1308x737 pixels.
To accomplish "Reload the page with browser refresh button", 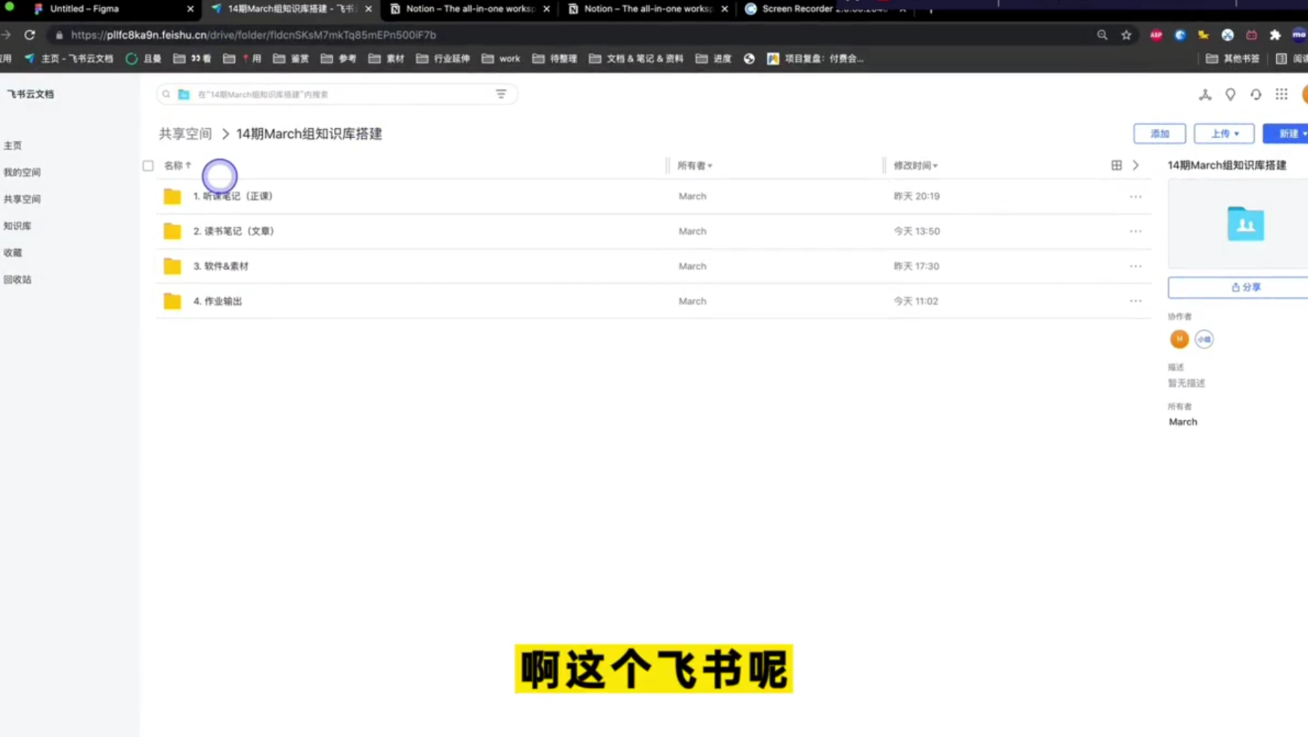I will [29, 35].
